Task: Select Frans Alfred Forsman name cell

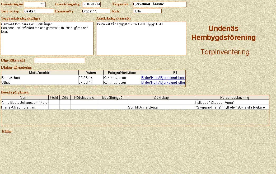Action: click(x=25, y=107)
